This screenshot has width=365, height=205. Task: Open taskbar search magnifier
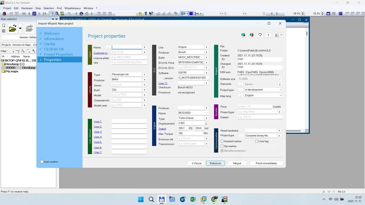pyautogui.click(x=151, y=199)
